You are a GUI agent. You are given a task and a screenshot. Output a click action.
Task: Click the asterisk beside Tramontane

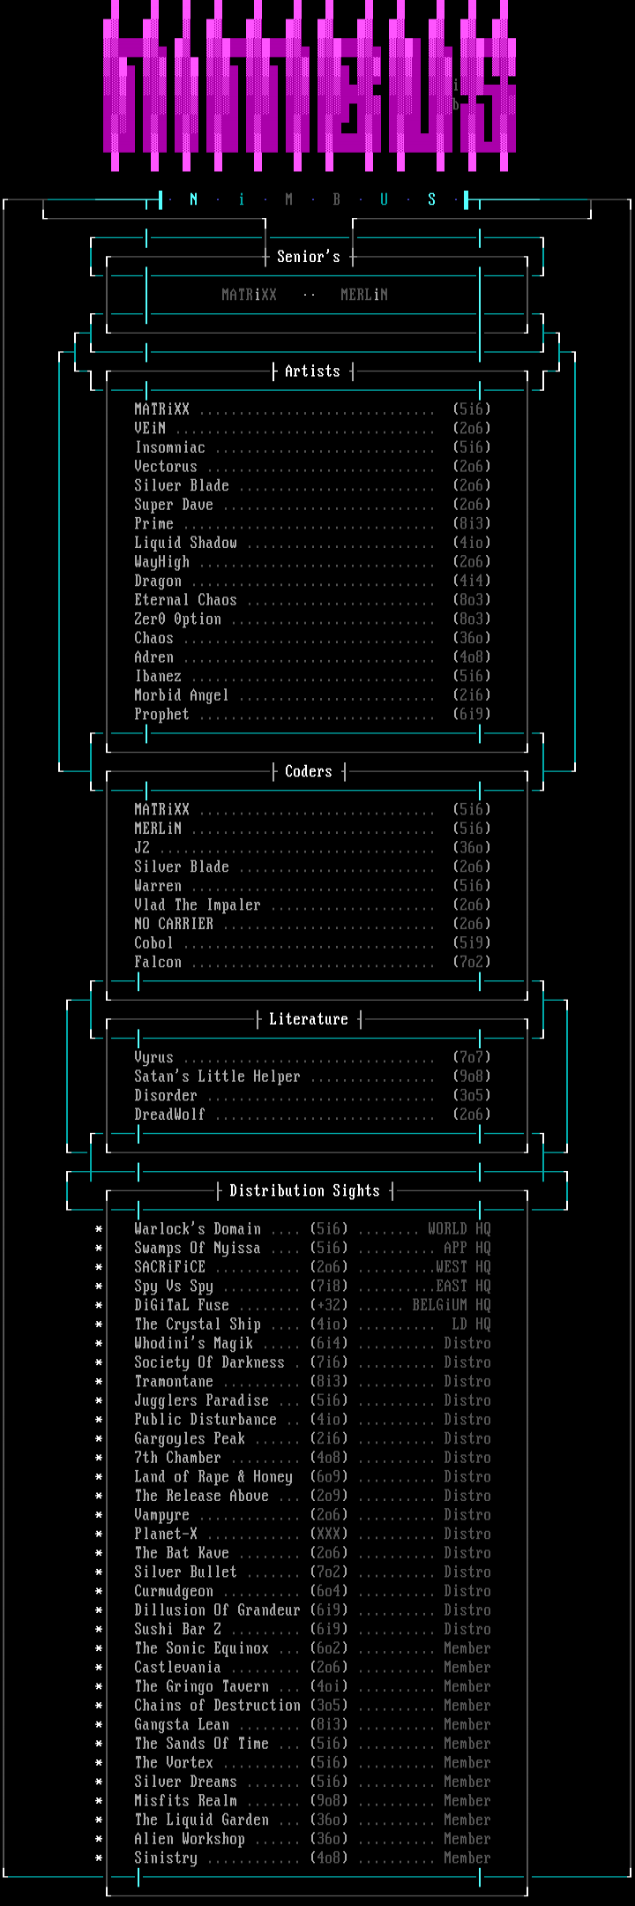99,1382
